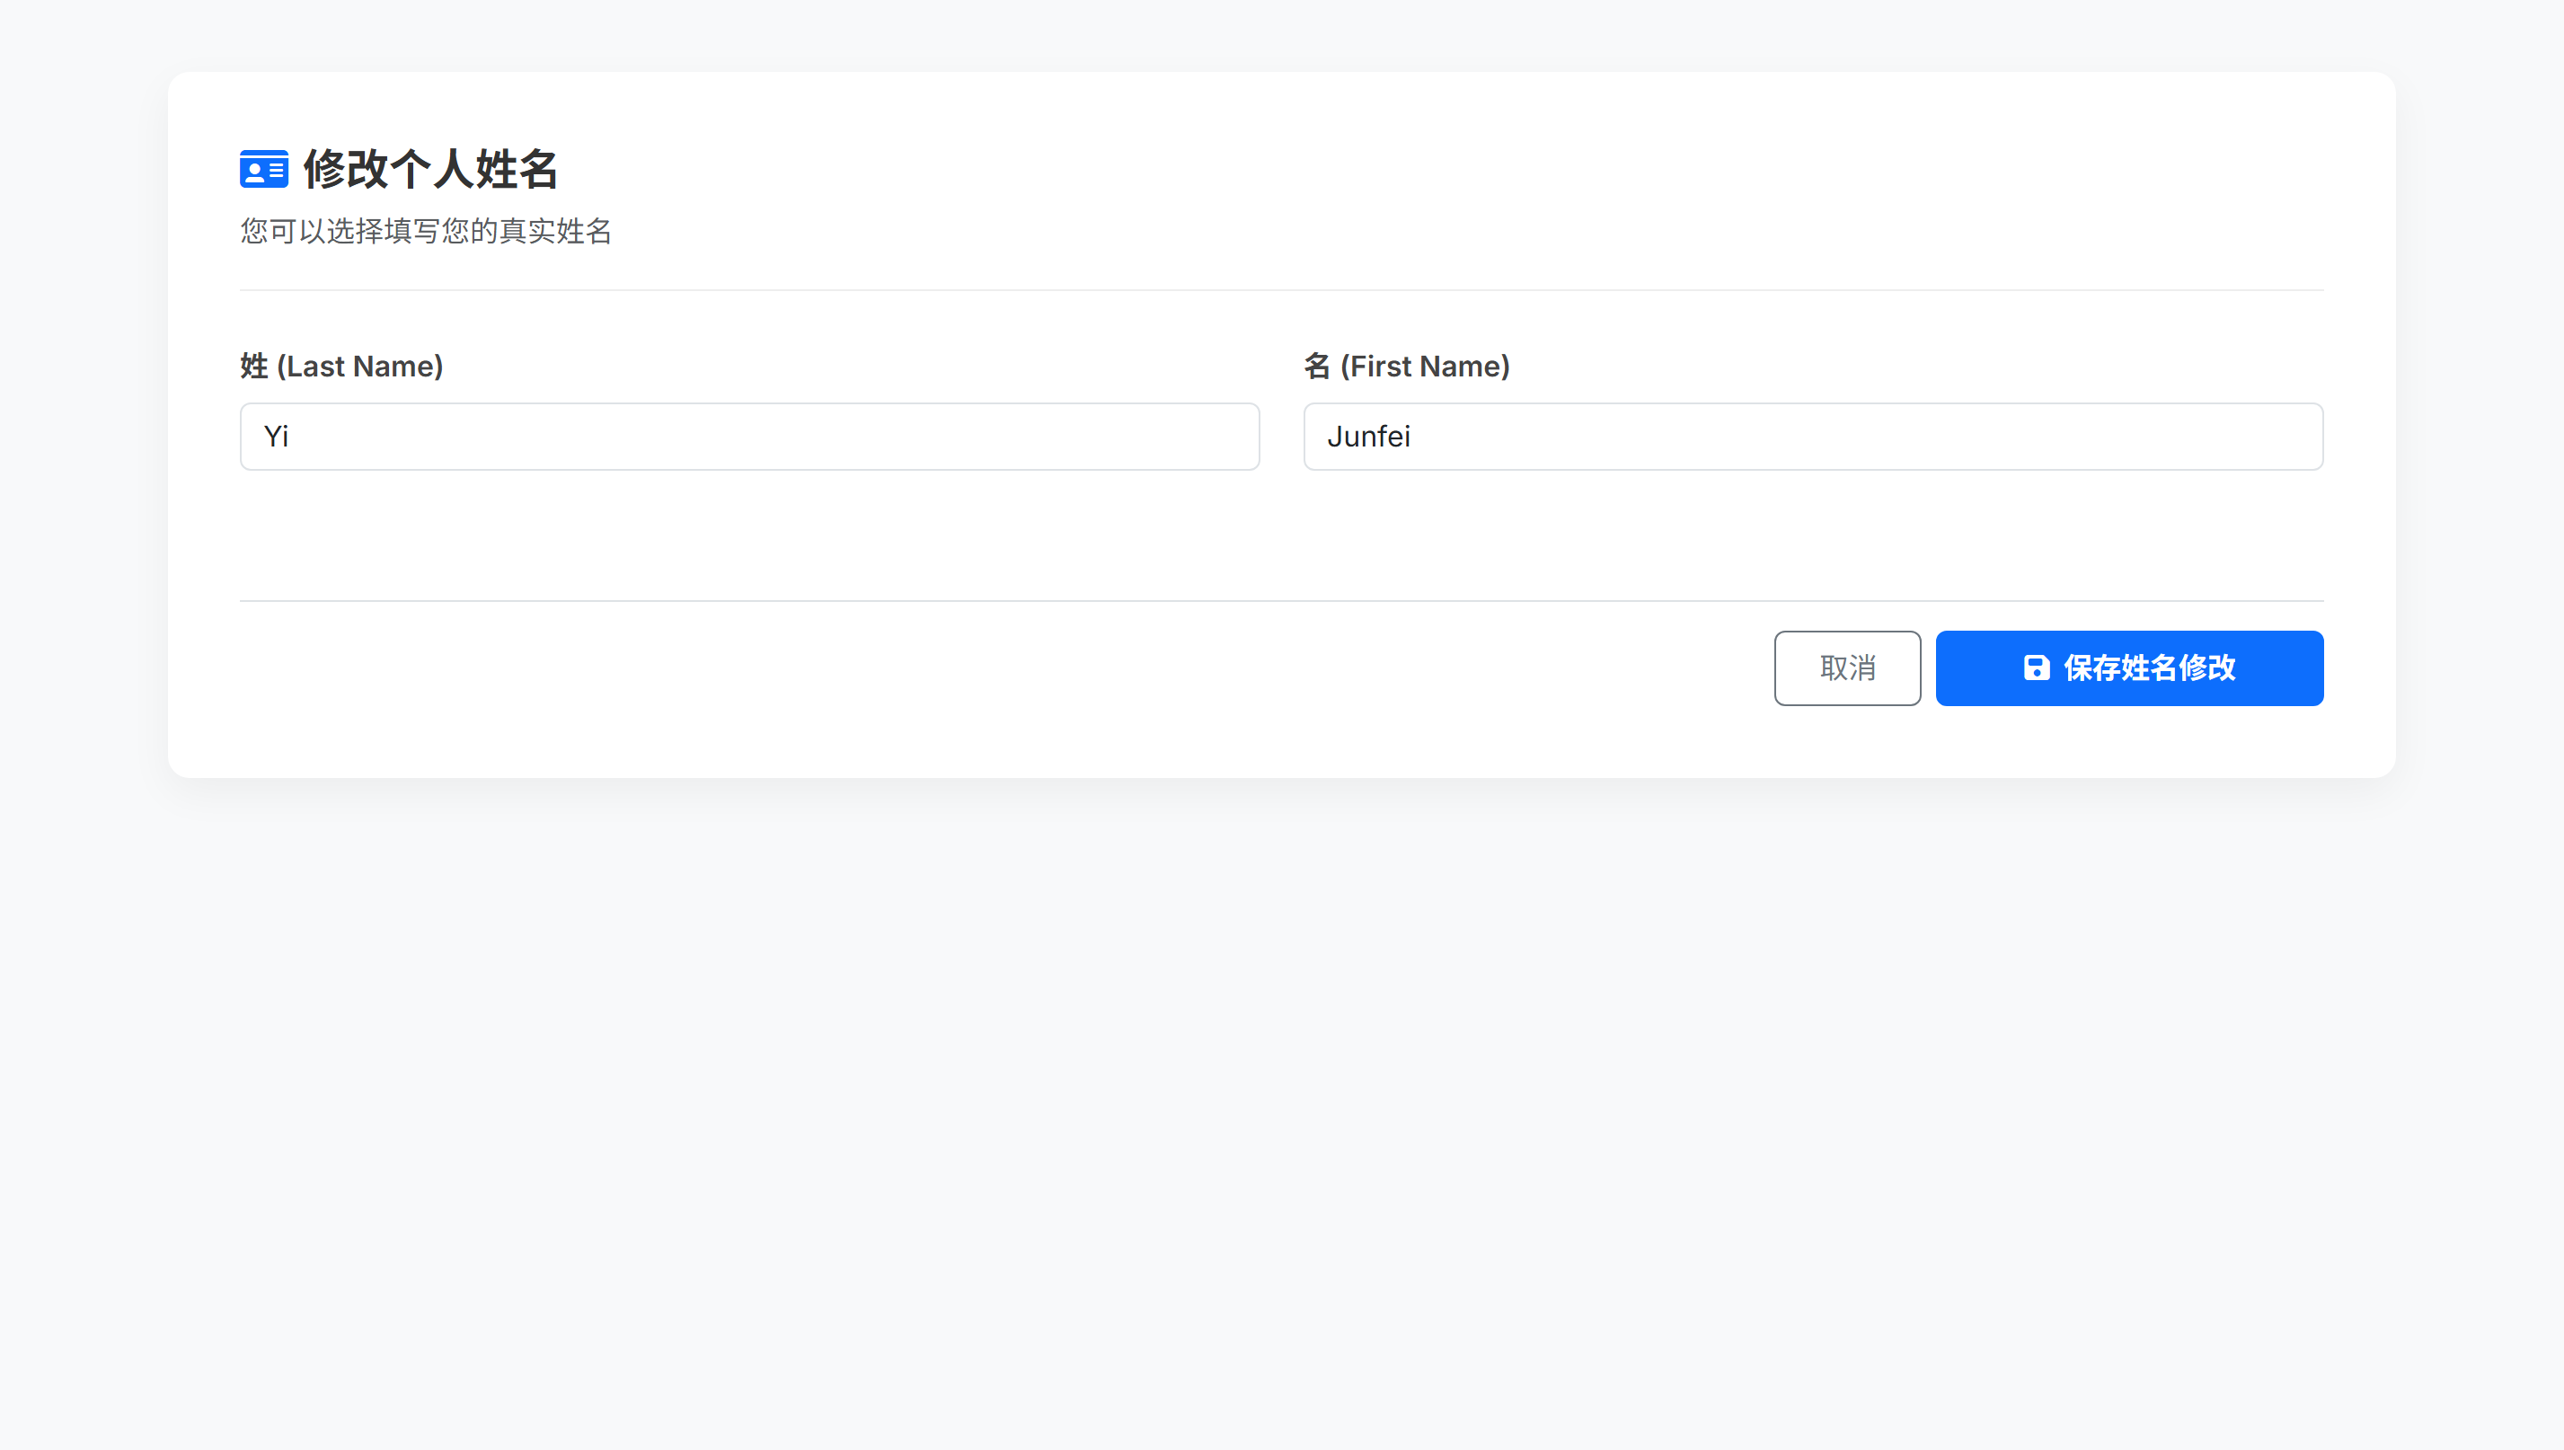The height and width of the screenshot is (1450, 2564).
Task: Click the subtitle 您可以选择填写您的真实姓名
Action: coord(425,231)
